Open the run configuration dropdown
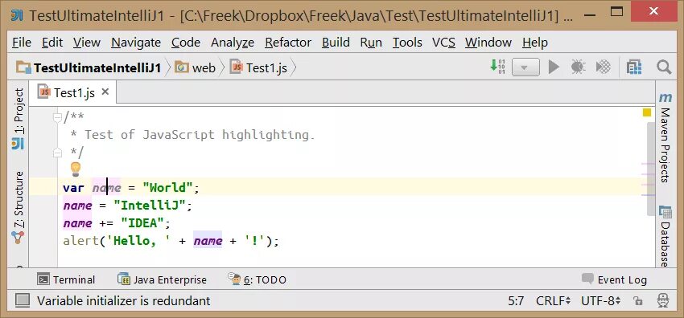 coord(525,67)
